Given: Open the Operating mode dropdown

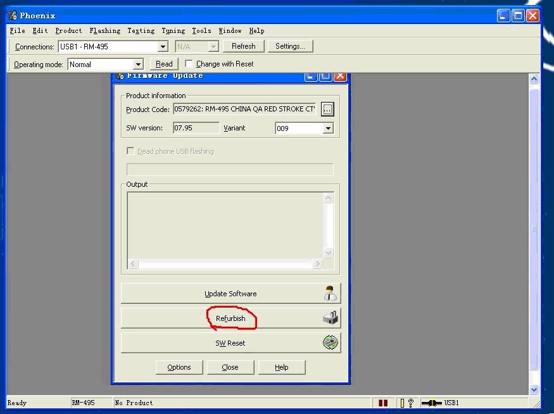Looking at the screenshot, I should [138, 65].
